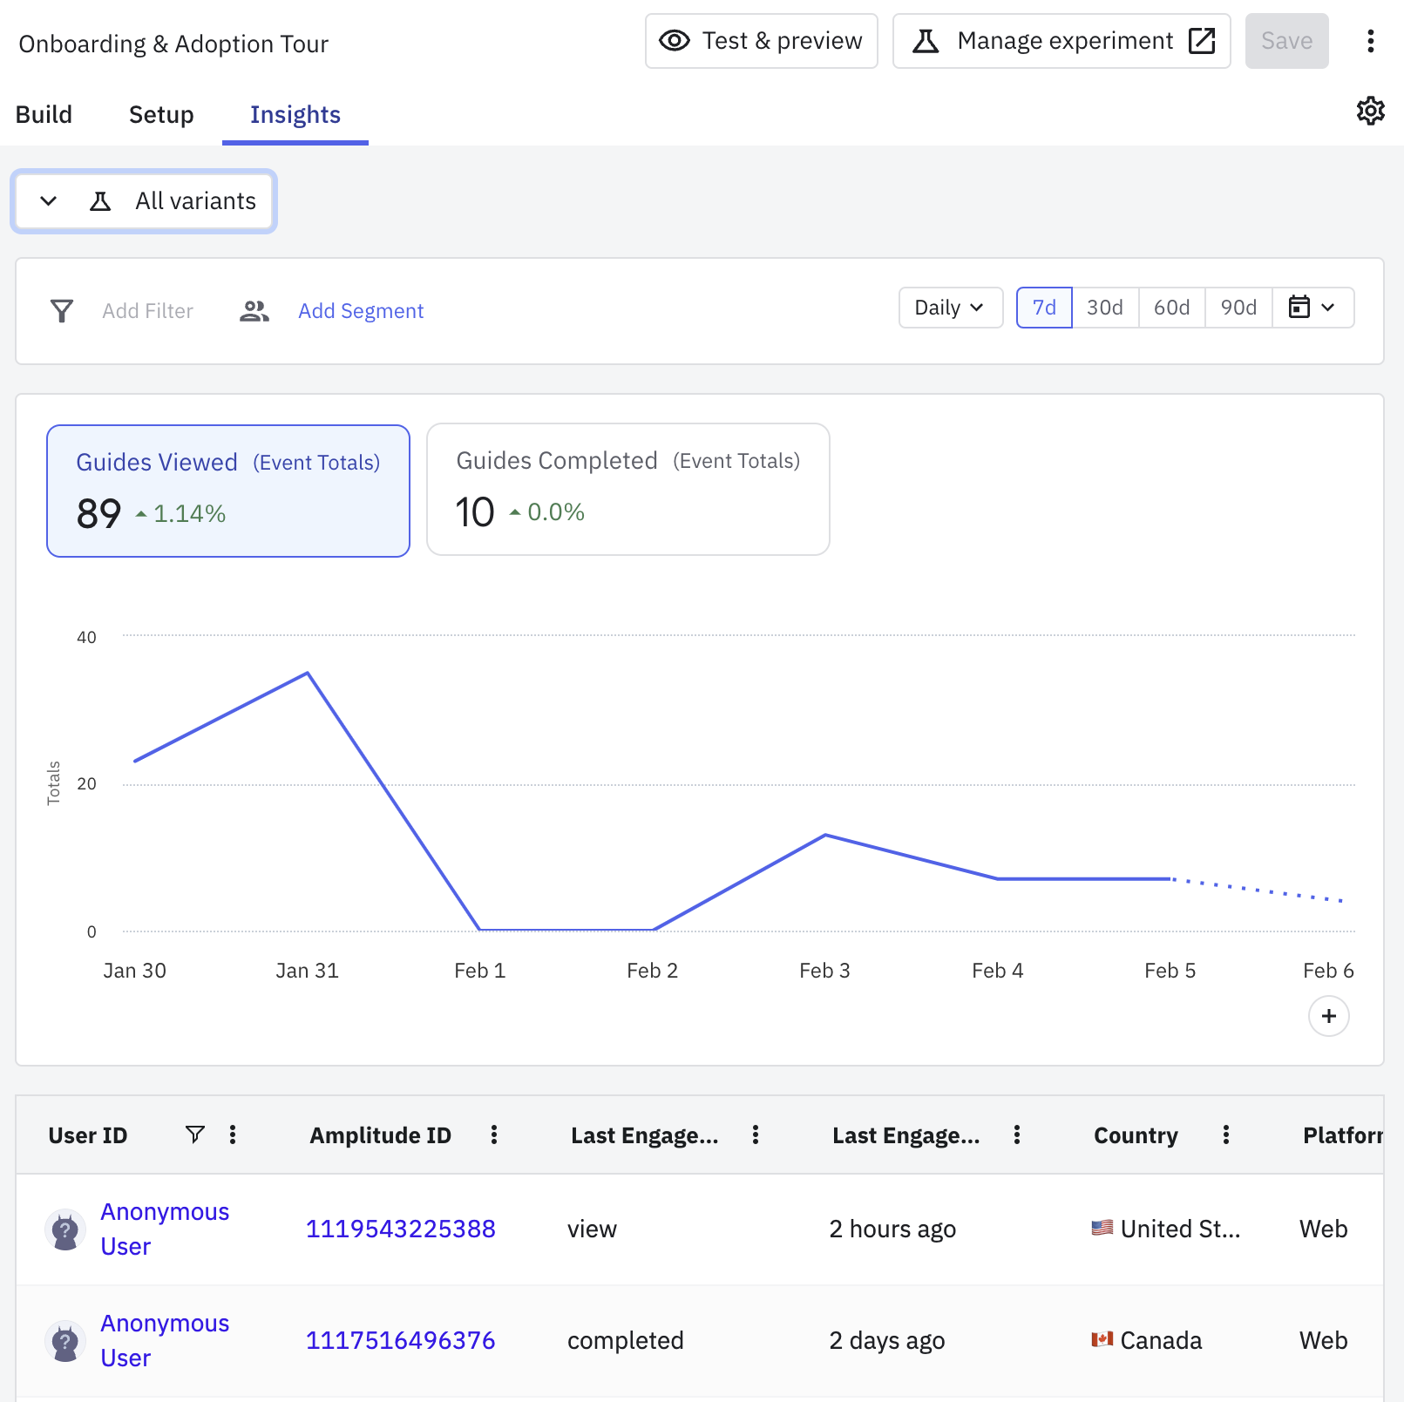Select the 7d time range
The width and height of the screenshot is (1404, 1402).
1044,308
